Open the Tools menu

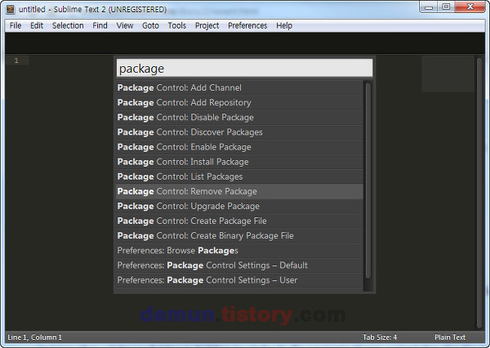(177, 25)
